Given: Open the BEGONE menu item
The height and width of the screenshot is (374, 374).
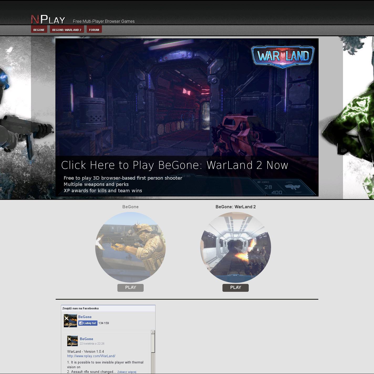Looking at the screenshot, I should tap(39, 30).
